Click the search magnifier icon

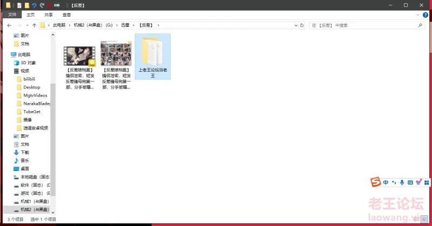420,25
